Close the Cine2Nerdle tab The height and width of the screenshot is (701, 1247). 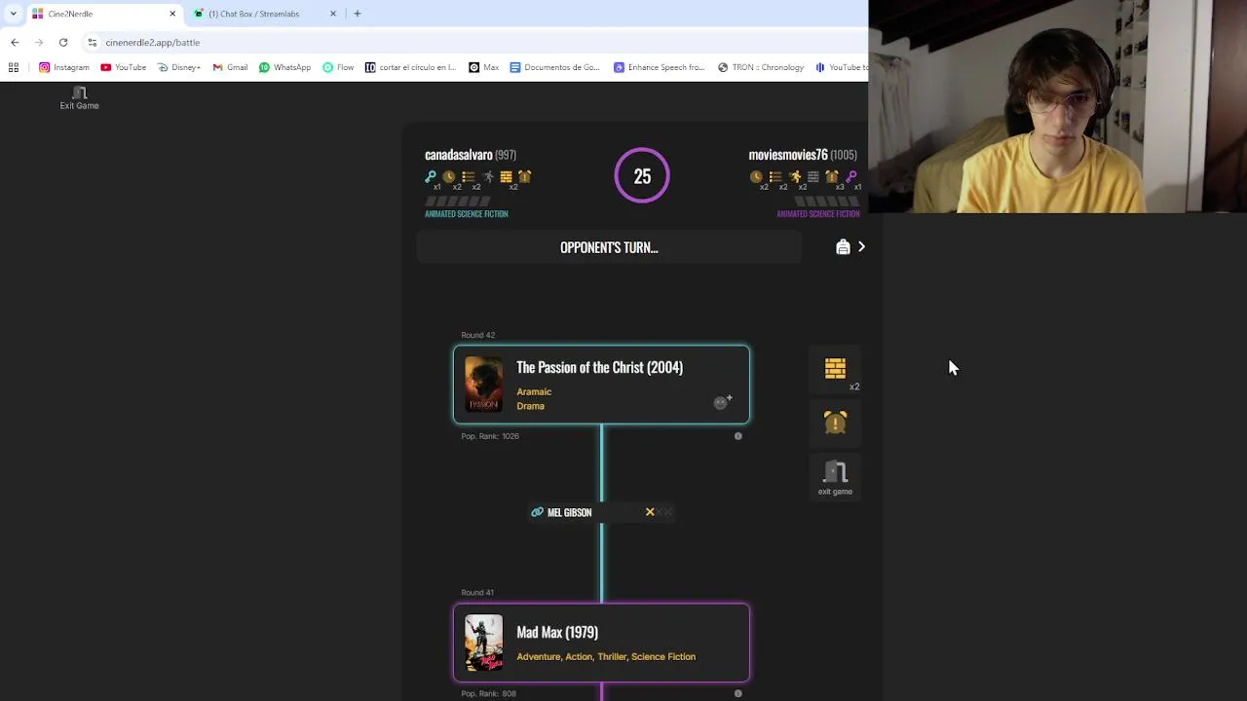(172, 14)
